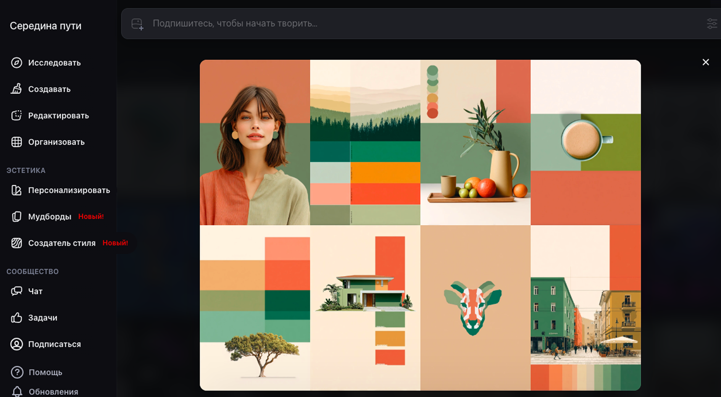Select the woman portrait thumbnail

255,142
